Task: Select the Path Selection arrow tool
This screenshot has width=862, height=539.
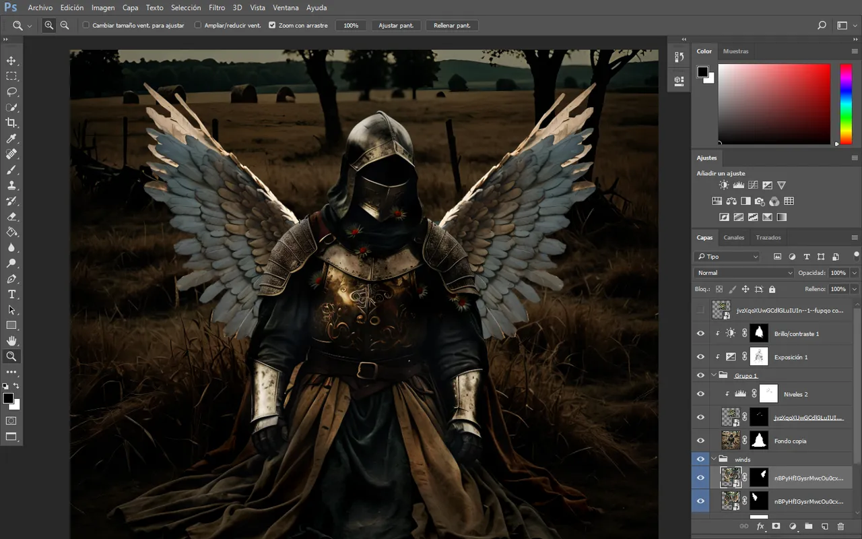Action: [x=11, y=310]
